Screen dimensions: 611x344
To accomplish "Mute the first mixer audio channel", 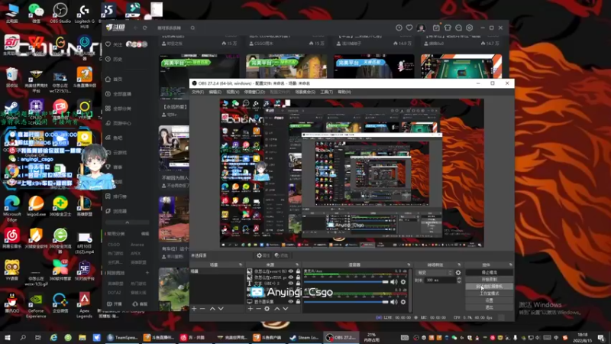I will click(394, 281).
